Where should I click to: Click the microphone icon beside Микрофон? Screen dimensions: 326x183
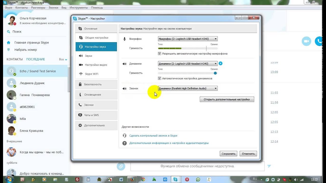(x=125, y=39)
